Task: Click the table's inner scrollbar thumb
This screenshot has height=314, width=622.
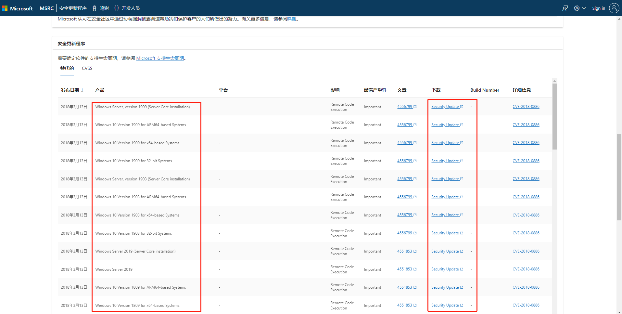Action: tap(554, 116)
